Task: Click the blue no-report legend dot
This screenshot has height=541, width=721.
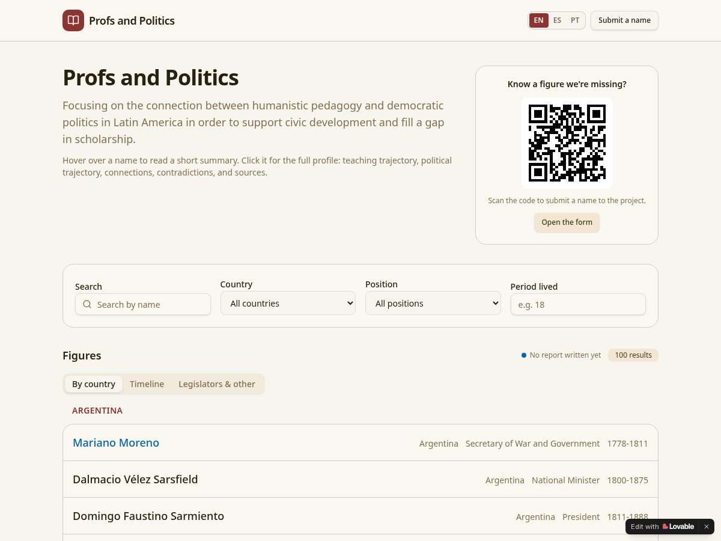Action: coord(524,355)
